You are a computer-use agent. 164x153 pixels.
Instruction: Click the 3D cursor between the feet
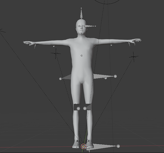click(83, 146)
